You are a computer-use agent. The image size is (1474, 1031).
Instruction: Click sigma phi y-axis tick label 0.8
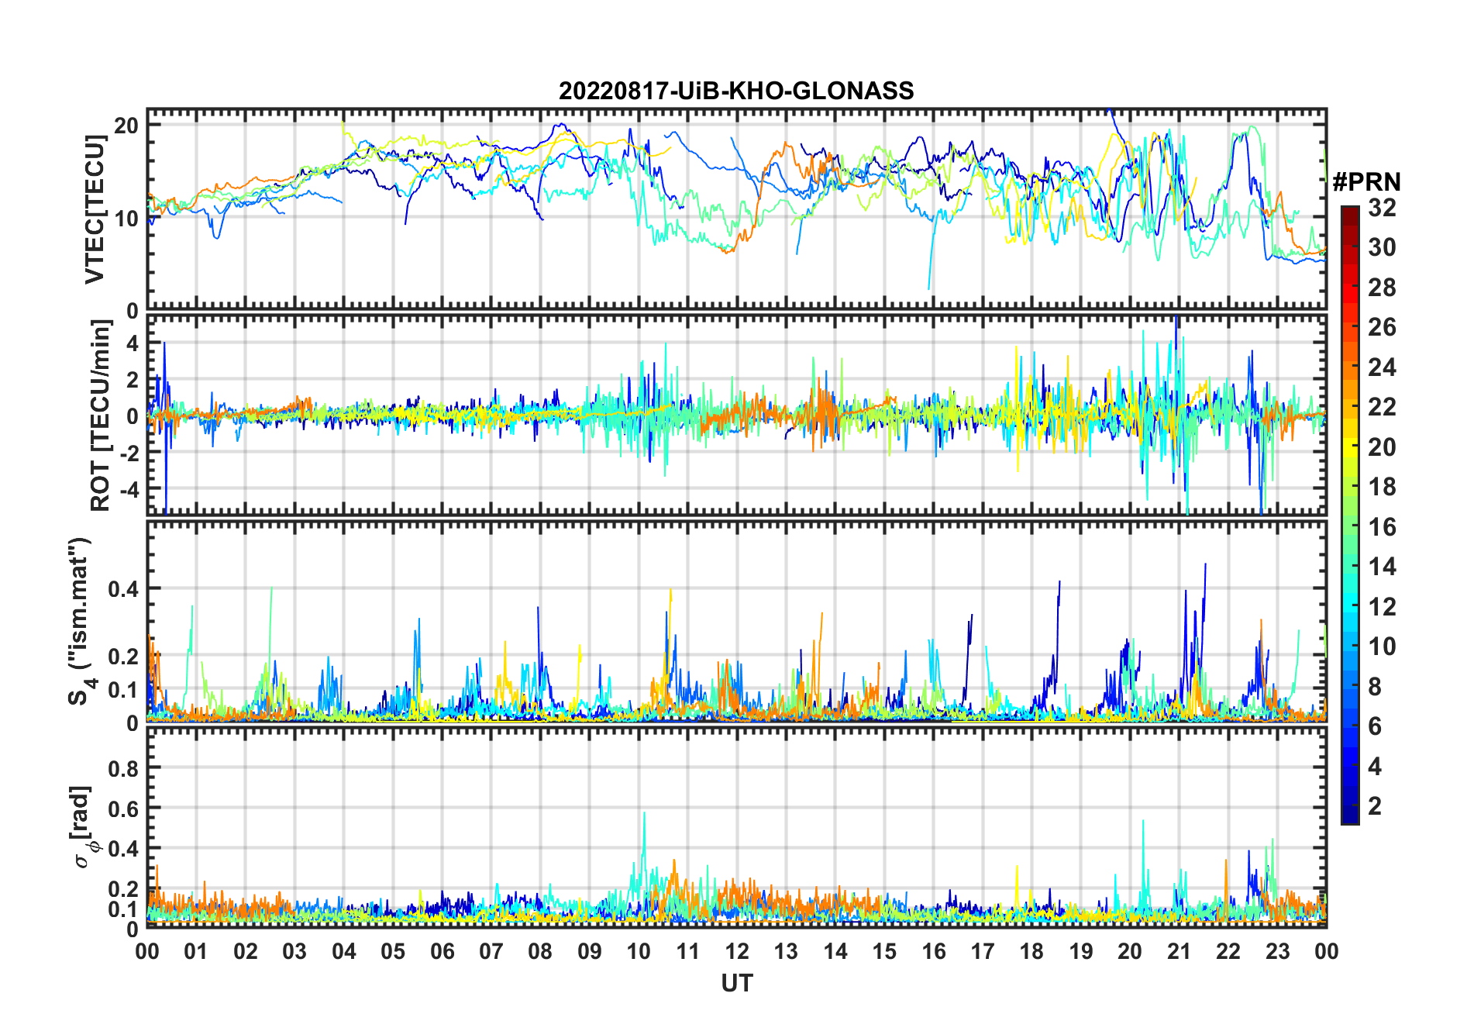[124, 768]
